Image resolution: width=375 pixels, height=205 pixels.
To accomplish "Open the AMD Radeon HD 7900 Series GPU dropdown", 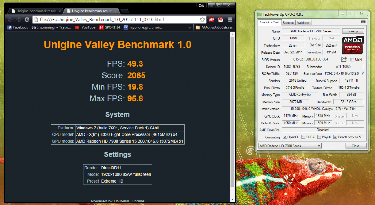I will 290,146.
